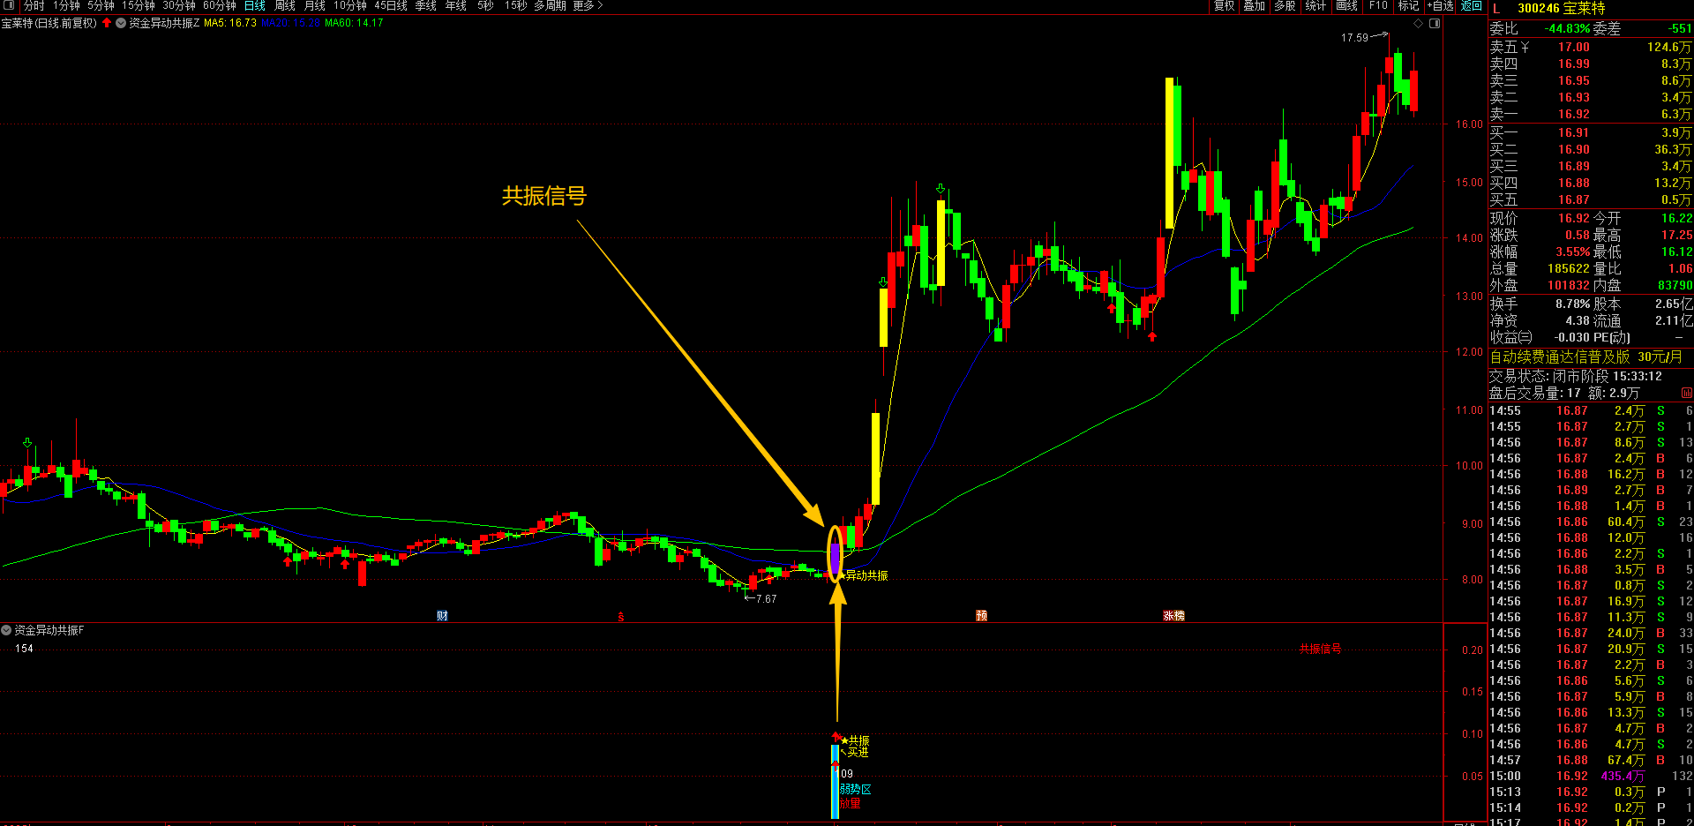Switch to 15秒 period
The image size is (1694, 826).
[x=516, y=5]
